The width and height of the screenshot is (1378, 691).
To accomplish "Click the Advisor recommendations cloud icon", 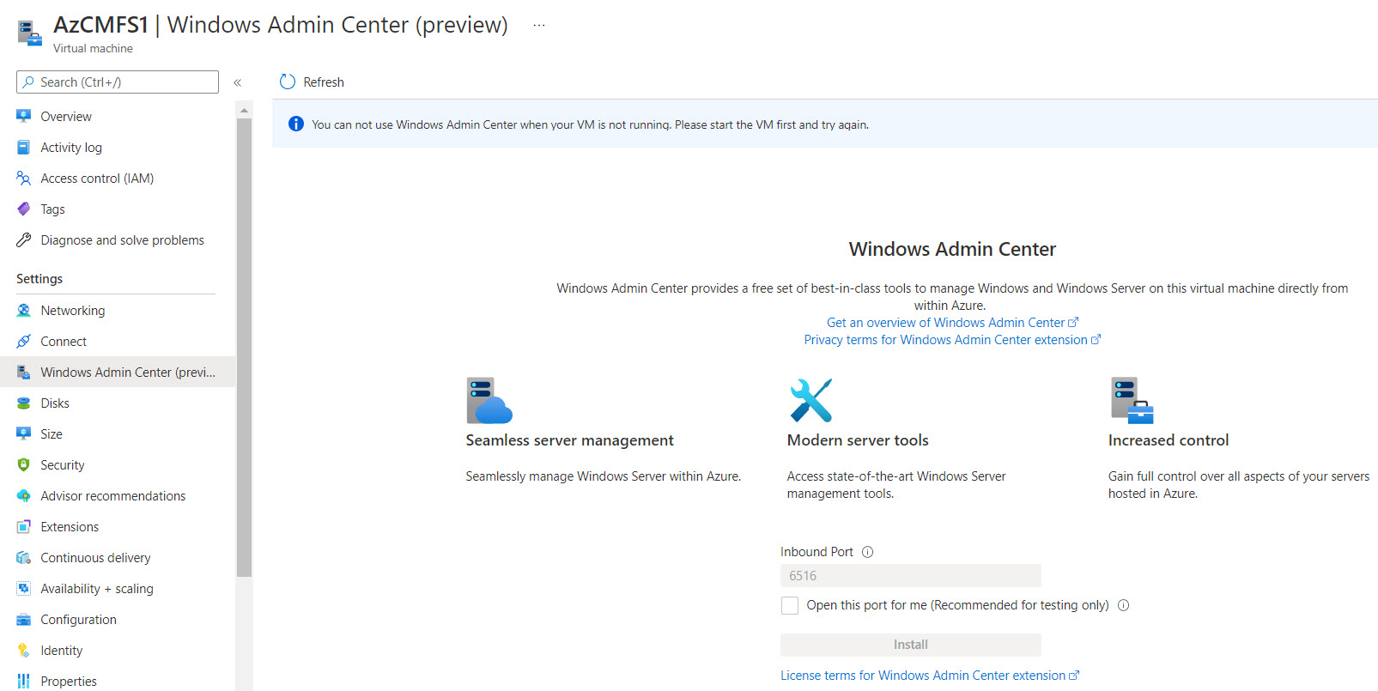I will (x=24, y=495).
